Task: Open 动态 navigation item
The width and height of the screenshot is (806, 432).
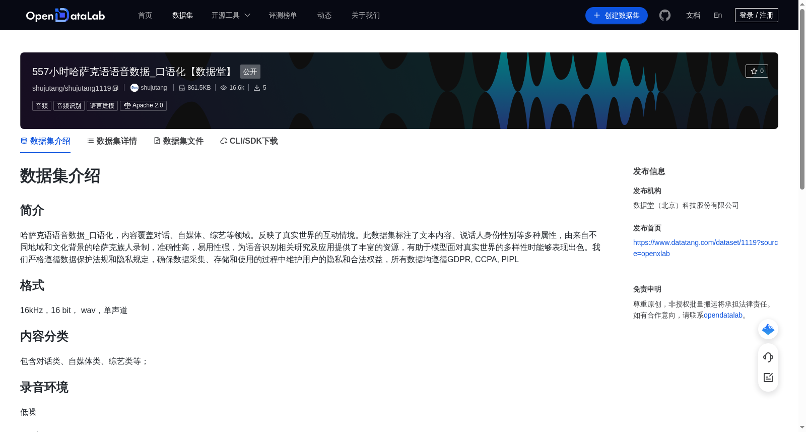Action: pyautogui.click(x=324, y=15)
